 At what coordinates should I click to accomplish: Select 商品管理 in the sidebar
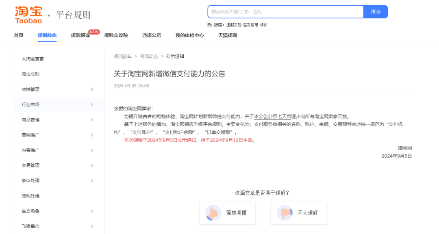(30, 120)
